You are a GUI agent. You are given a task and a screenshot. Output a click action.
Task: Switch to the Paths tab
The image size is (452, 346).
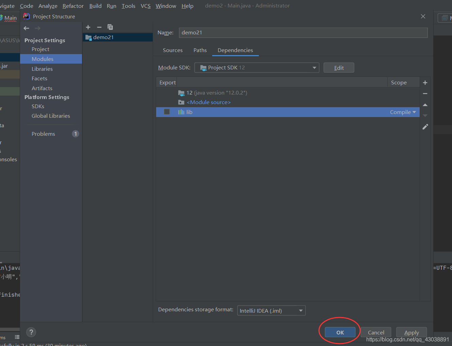(x=200, y=50)
